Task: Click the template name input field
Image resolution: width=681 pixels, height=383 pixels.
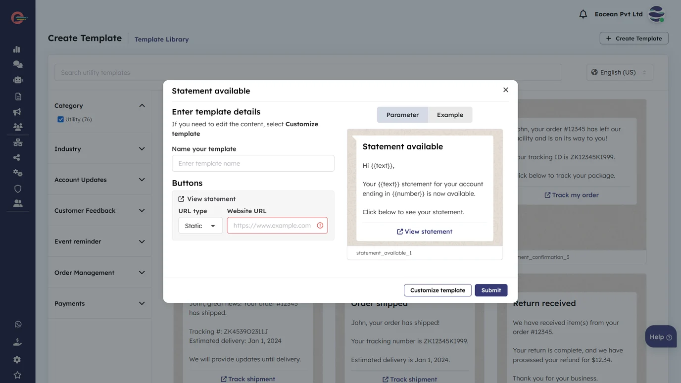Action: click(x=253, y=163)
